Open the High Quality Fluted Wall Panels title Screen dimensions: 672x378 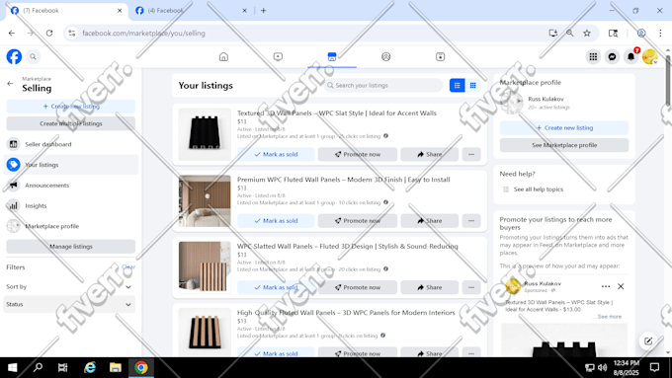point(346,313)
